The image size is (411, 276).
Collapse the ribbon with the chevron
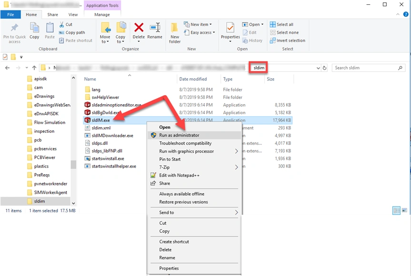coord(398,14)
